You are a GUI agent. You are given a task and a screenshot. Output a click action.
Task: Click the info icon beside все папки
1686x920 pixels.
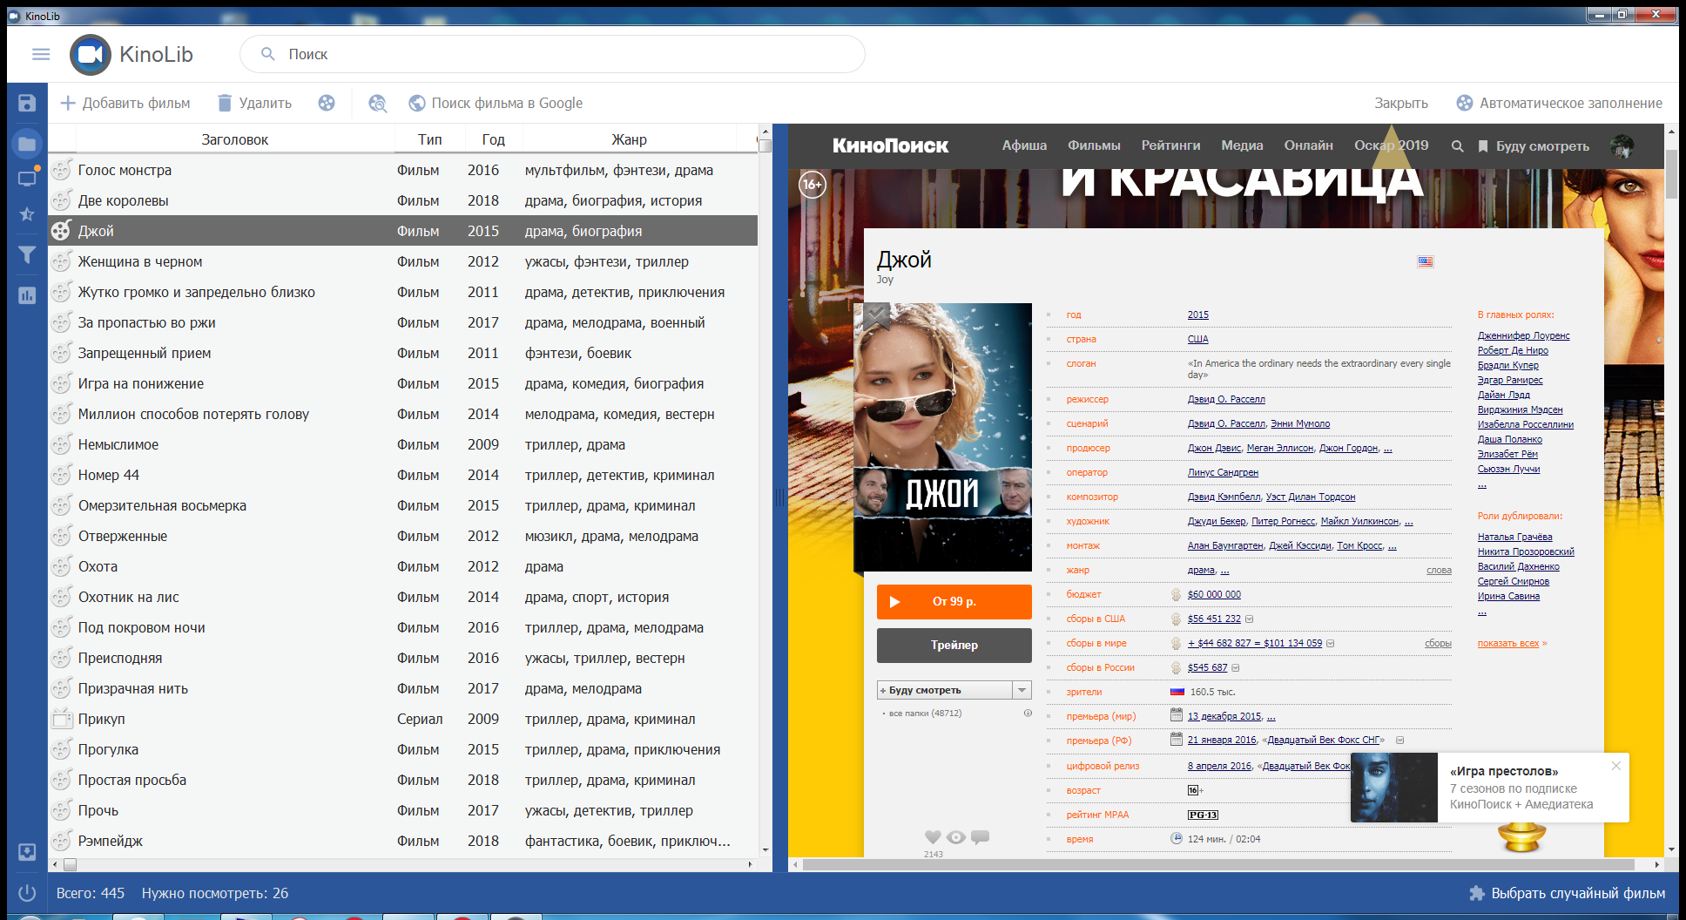pyautogui.click(x=1028, y=713)
